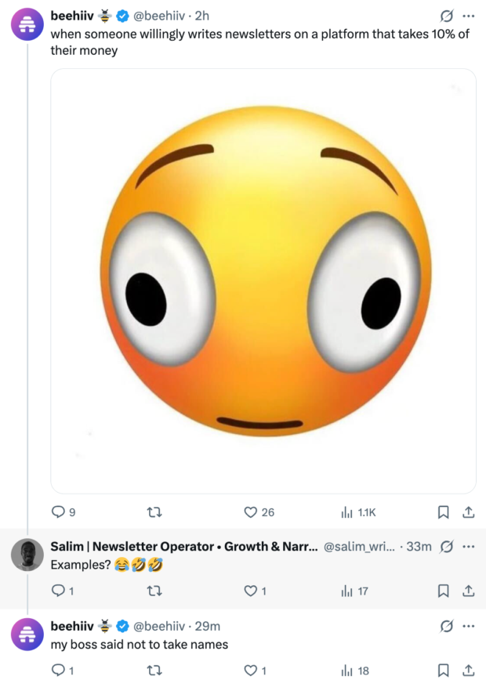Viewport: 486px width, 687px height.
Task: Like Salim's 'Examples?' reply
Action: [x=252, y=591]
